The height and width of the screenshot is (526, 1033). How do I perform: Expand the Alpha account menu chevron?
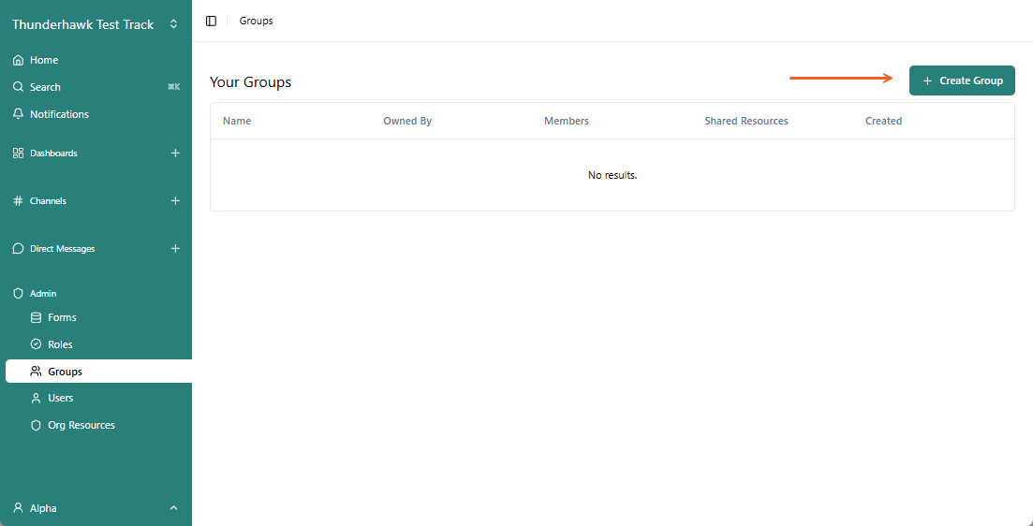174,508
